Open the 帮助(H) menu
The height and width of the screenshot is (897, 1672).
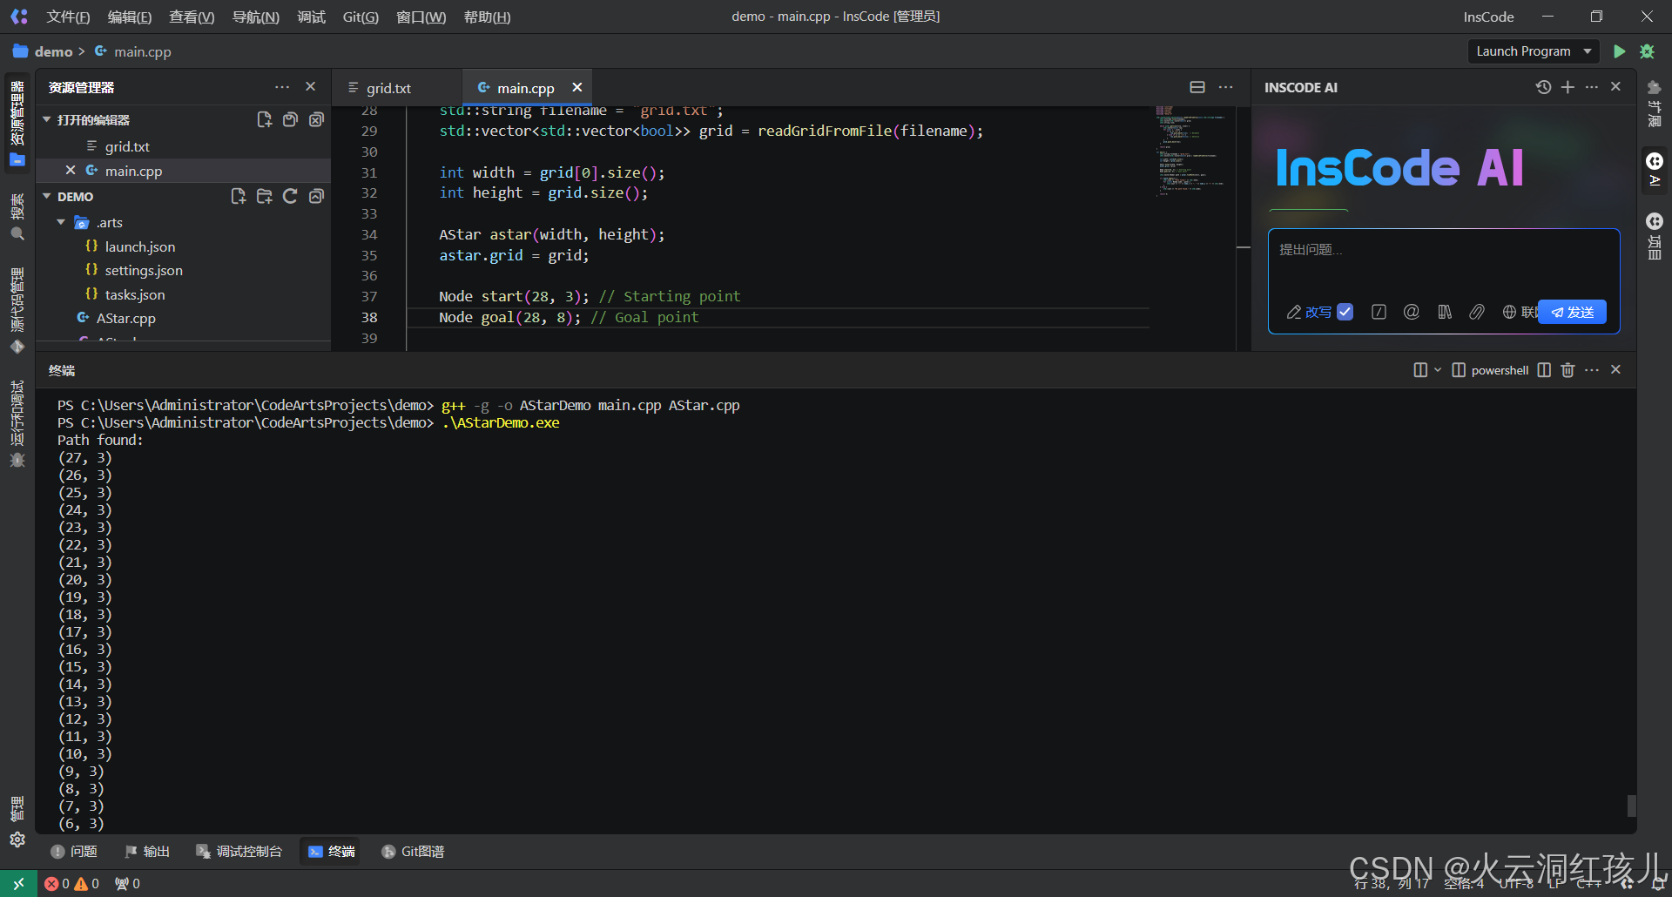487,17
